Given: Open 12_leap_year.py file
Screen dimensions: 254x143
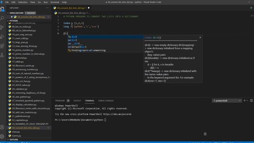Looking at the screenshot, I should coord(20,43).
